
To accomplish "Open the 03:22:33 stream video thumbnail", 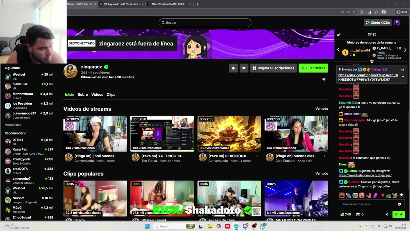I will point(229,134).
